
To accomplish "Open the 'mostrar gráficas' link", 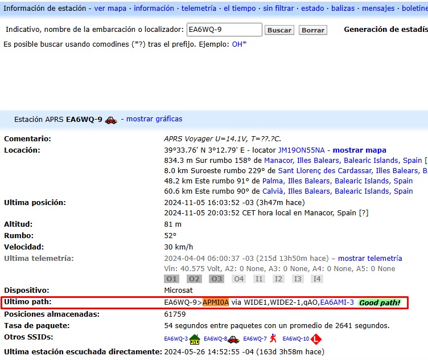I will click(x=154, y=119).
